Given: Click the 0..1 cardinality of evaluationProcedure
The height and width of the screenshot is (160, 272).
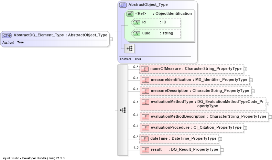Looking at the screenshot, I should click(136, 126).
